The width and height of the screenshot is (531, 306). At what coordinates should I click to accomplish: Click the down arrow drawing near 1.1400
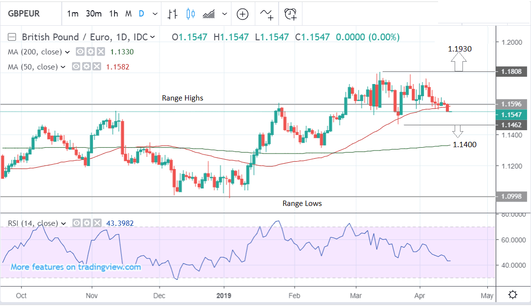[458, 131]
